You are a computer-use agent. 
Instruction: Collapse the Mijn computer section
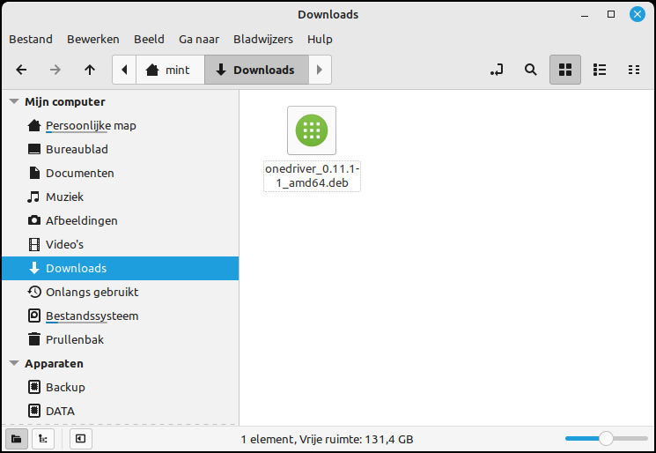(x=14, y=101)
